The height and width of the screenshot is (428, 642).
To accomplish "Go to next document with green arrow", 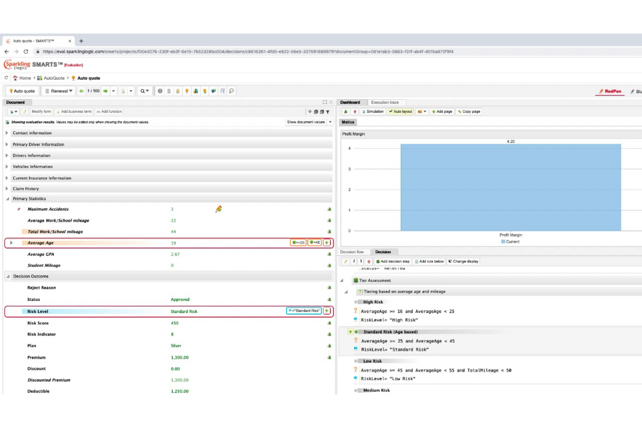I will (x=105, y=91).
